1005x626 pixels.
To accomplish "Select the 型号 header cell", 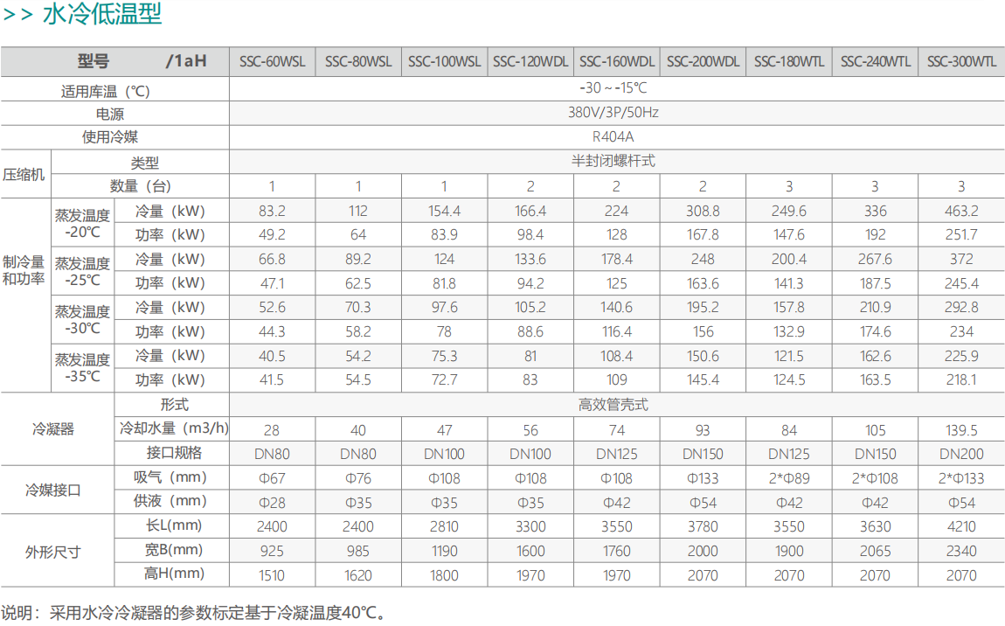I will (x=93, y=61).
